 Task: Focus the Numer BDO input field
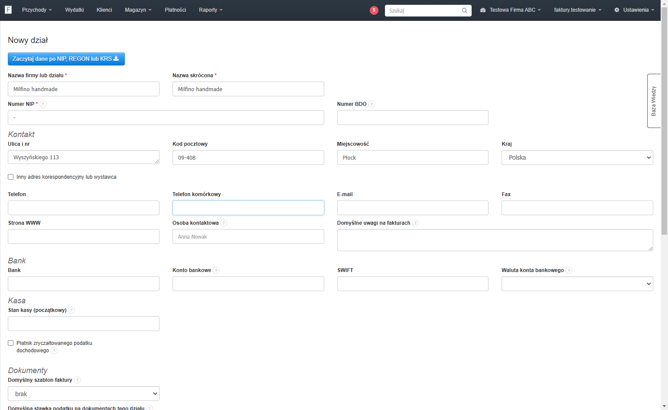413,118
